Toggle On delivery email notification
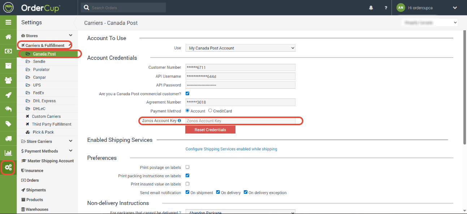The width and height of the screenshot is (467, 214). tap(218, 192)
